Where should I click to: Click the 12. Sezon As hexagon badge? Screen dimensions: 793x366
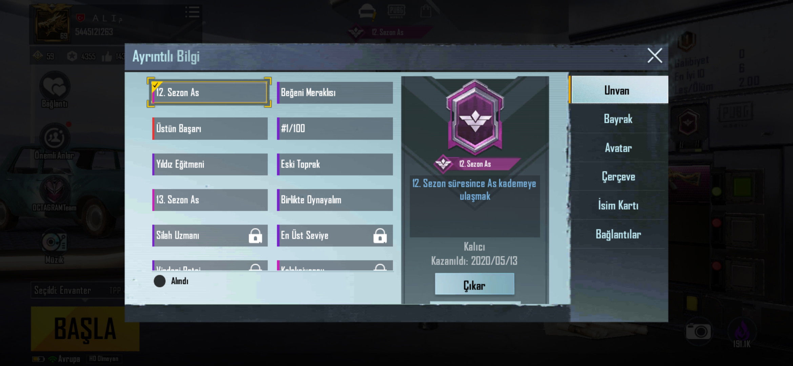475,116
